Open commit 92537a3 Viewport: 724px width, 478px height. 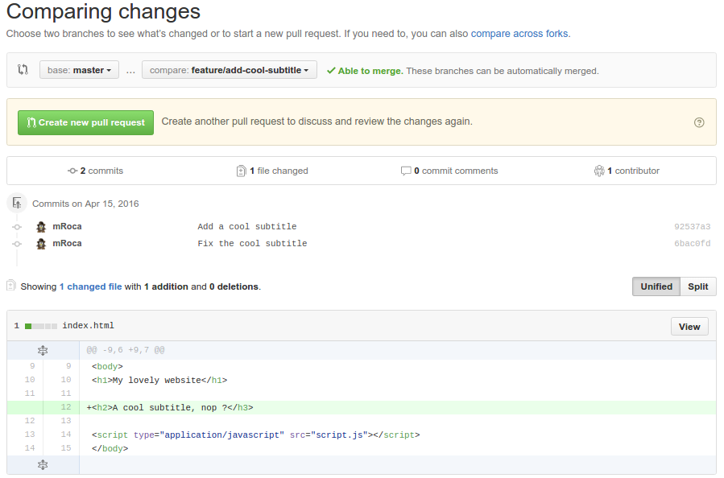[x=693, y=226]
